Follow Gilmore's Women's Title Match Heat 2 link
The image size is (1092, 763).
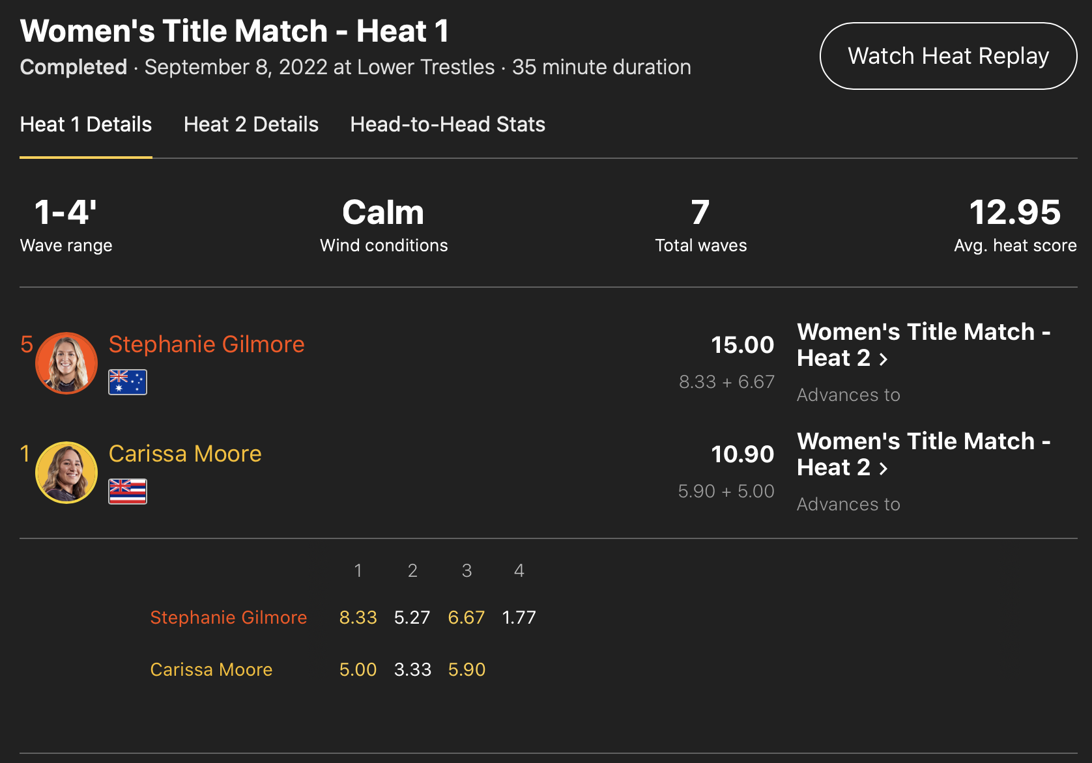[923, 344]
